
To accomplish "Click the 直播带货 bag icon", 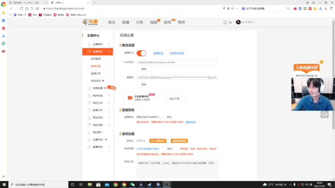I will (x=89, y=147).
